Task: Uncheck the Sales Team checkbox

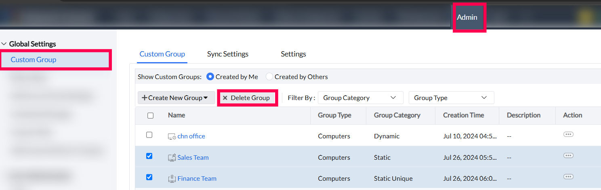Action: pyautogui.click(x=149, y=156)
